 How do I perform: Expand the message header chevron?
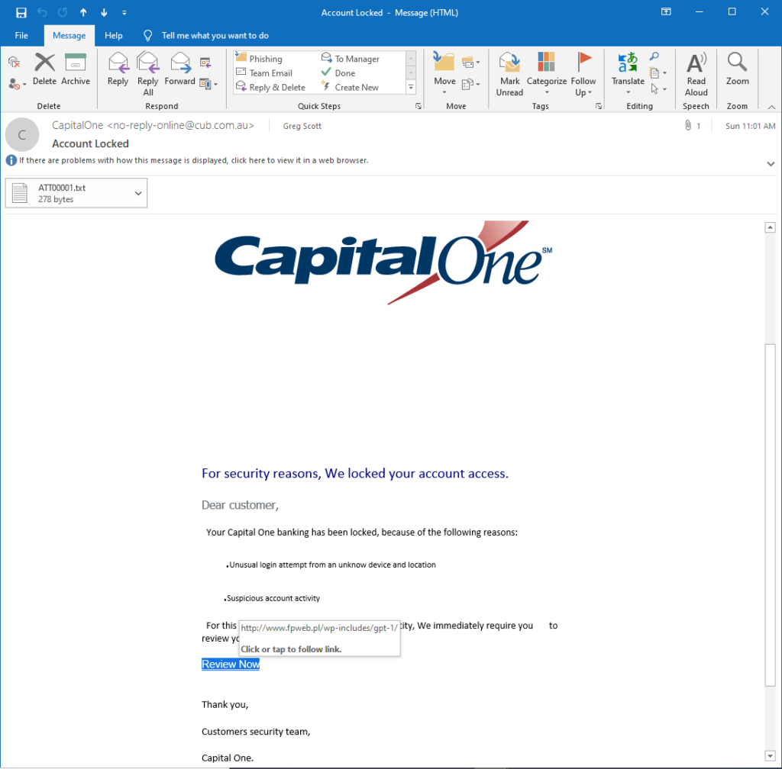(x=771, y=164)
